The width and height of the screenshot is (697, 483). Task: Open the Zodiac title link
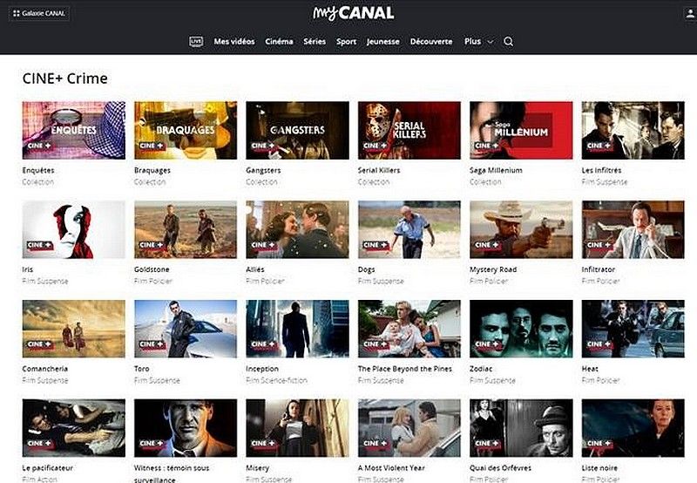coord(481,369)
